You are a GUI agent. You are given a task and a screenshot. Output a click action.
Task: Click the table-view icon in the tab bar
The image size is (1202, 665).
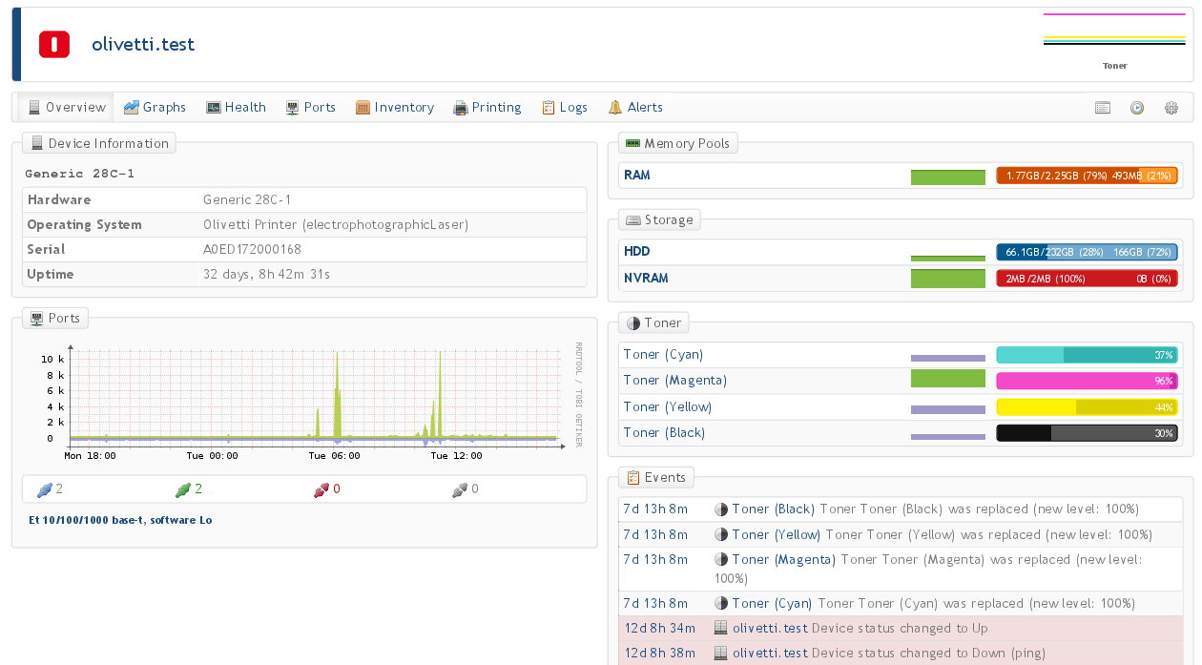tap(1103, 108)
